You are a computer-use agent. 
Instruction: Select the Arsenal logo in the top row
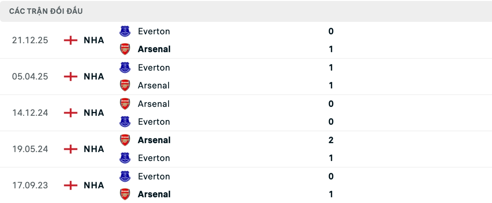[125, 49]
